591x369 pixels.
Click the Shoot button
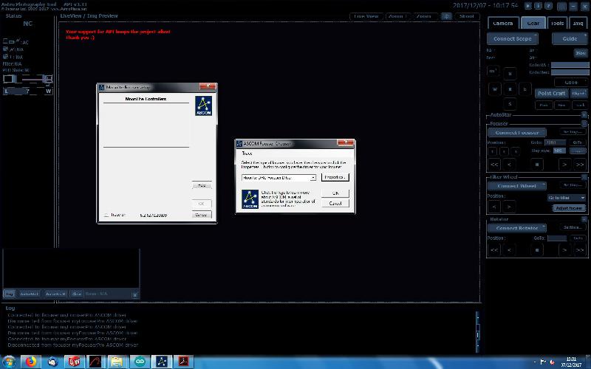coord(467,16)
